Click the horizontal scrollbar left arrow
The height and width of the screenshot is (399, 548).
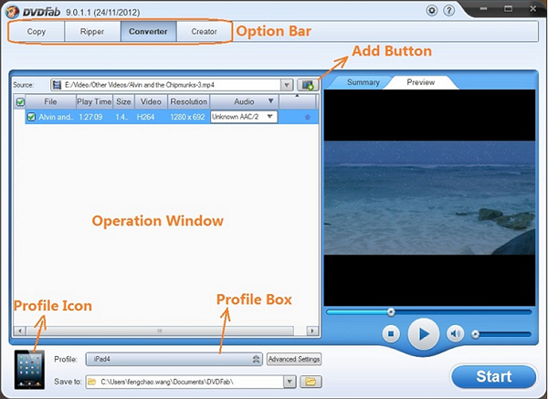tap(19, 331)
